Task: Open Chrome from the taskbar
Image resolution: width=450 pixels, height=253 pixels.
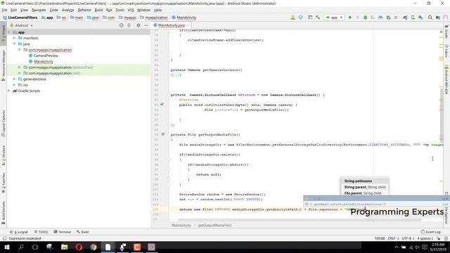Action: coord(94,247)
